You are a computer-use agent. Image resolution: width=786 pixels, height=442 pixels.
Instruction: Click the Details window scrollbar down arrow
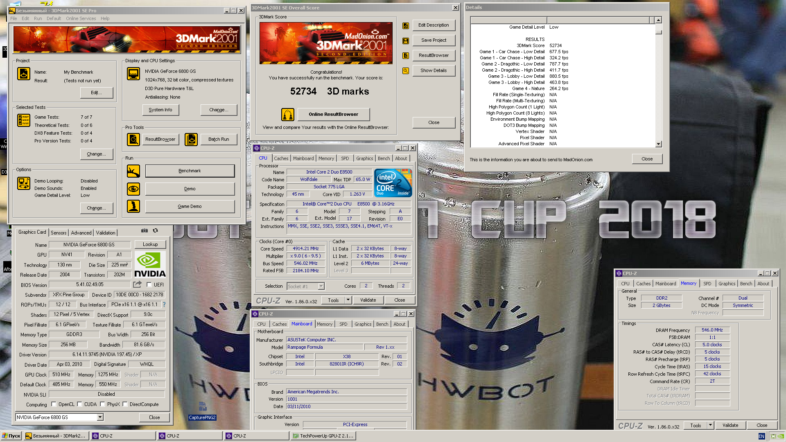pos(659,144)
